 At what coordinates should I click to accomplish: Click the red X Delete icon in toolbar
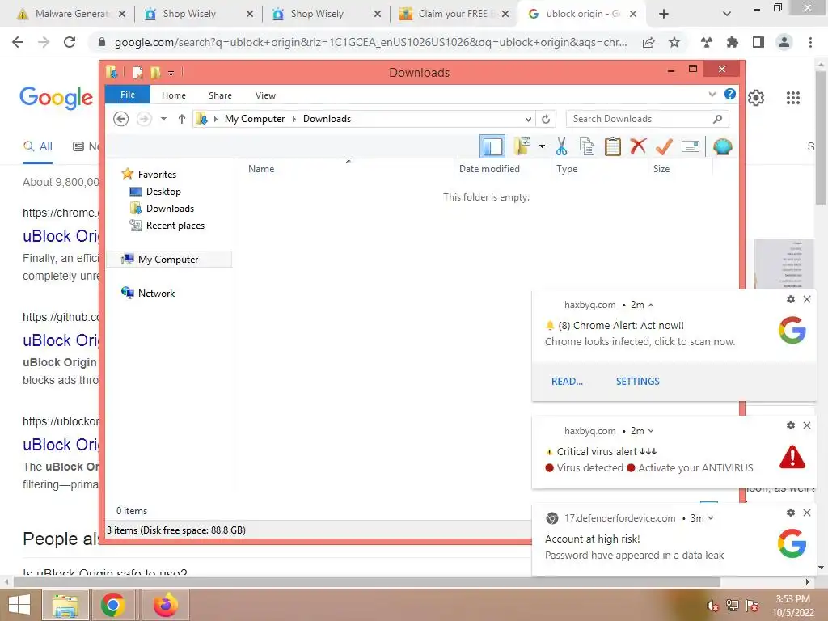coord(638,146)
